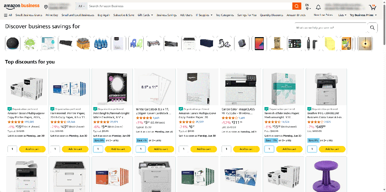Click the savings help search magnifier icon
386x192 pixels.
[372, 27]
